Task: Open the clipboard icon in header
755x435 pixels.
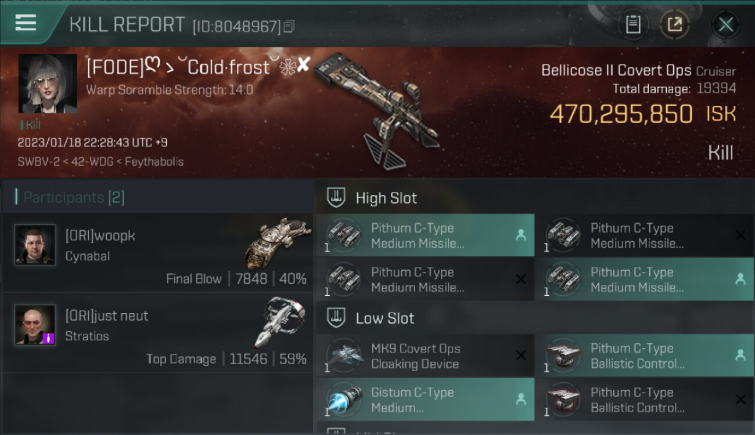Action: pos(633,24)
